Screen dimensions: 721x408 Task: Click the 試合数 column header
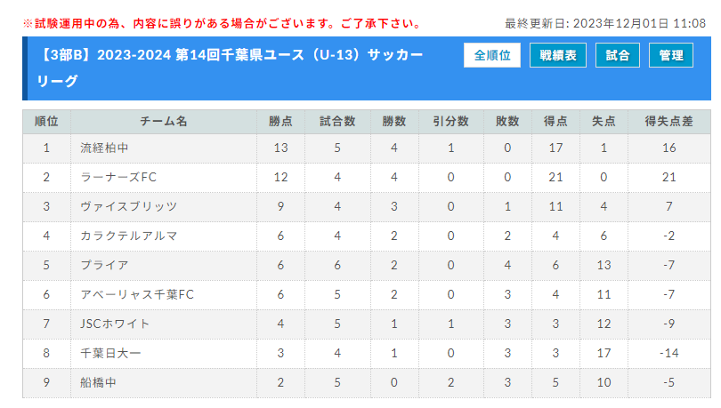pyautogui.click(x=337, y=122)
